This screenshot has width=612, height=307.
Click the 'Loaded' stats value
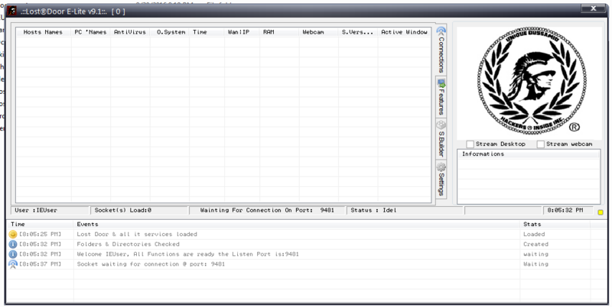point(534,234)
